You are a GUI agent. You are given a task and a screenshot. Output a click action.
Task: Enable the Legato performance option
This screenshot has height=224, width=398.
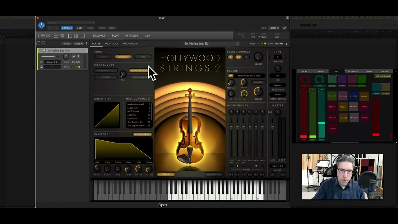[106, 77]
